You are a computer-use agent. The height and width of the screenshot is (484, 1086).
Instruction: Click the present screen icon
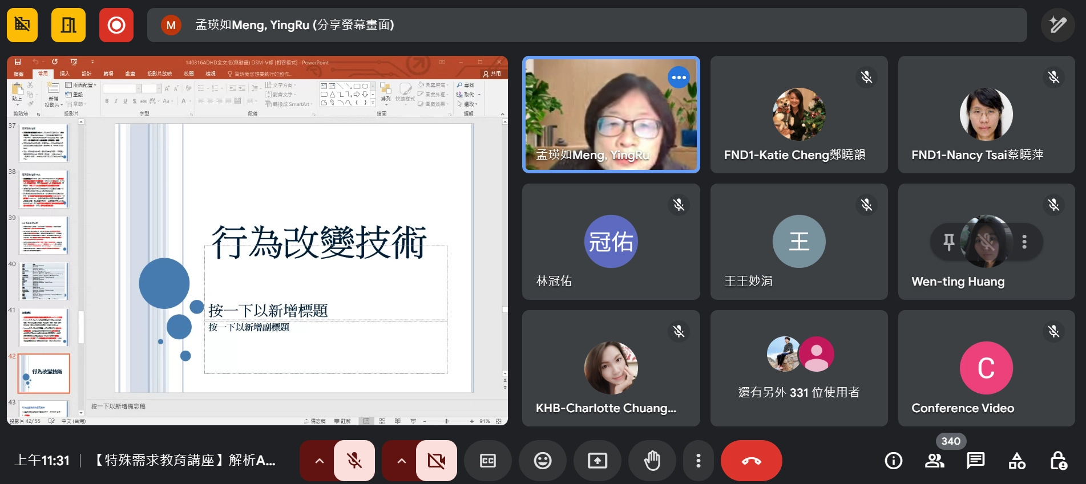click(x=597, y=461)
